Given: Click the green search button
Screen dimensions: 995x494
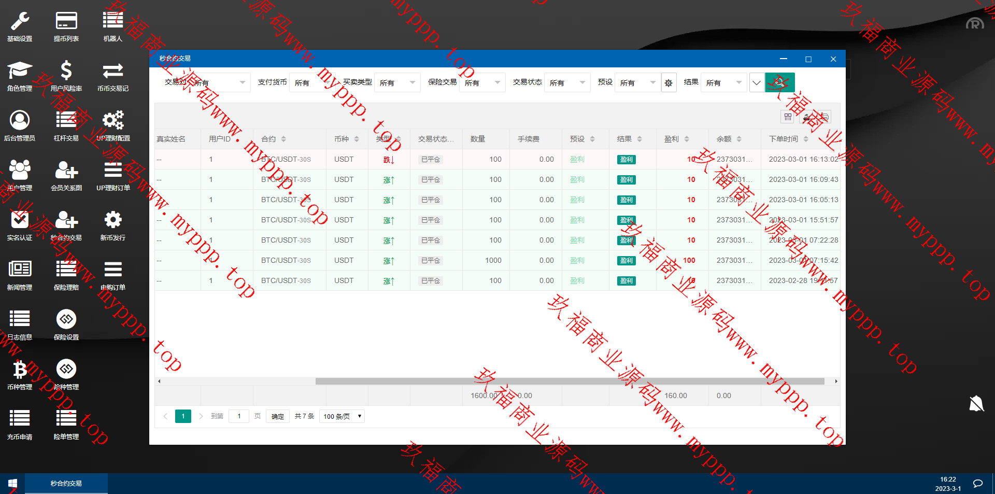Looking at the screenshot, I should pos(779,83).
